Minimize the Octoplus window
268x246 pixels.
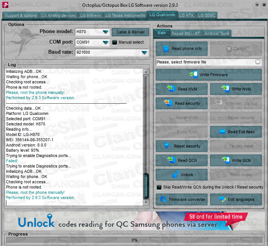pyautogui.click(x=257, y=5)
